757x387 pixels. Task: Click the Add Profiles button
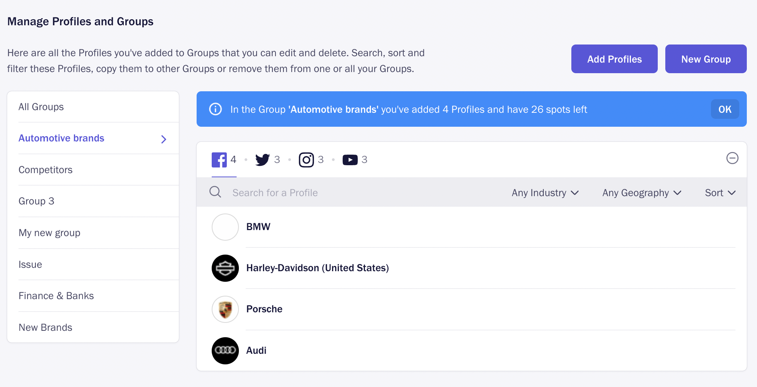click(x=614, y=59)
